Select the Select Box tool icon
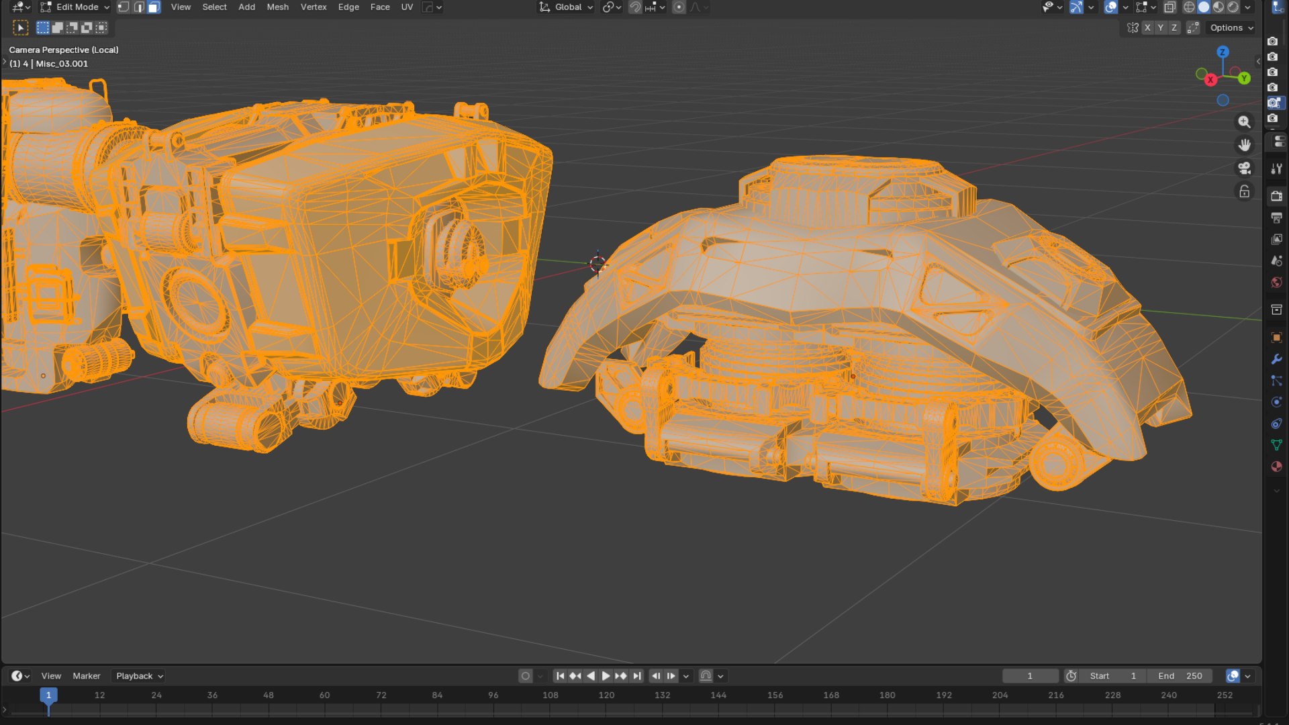Image resolution: width=1289 pixels, height=725 pixels. 20,28
